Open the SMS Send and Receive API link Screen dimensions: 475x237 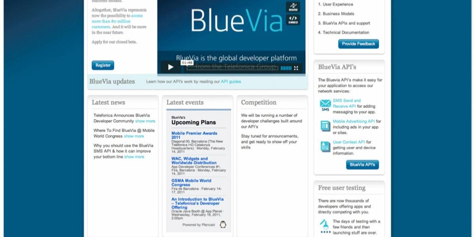point(347,103)
